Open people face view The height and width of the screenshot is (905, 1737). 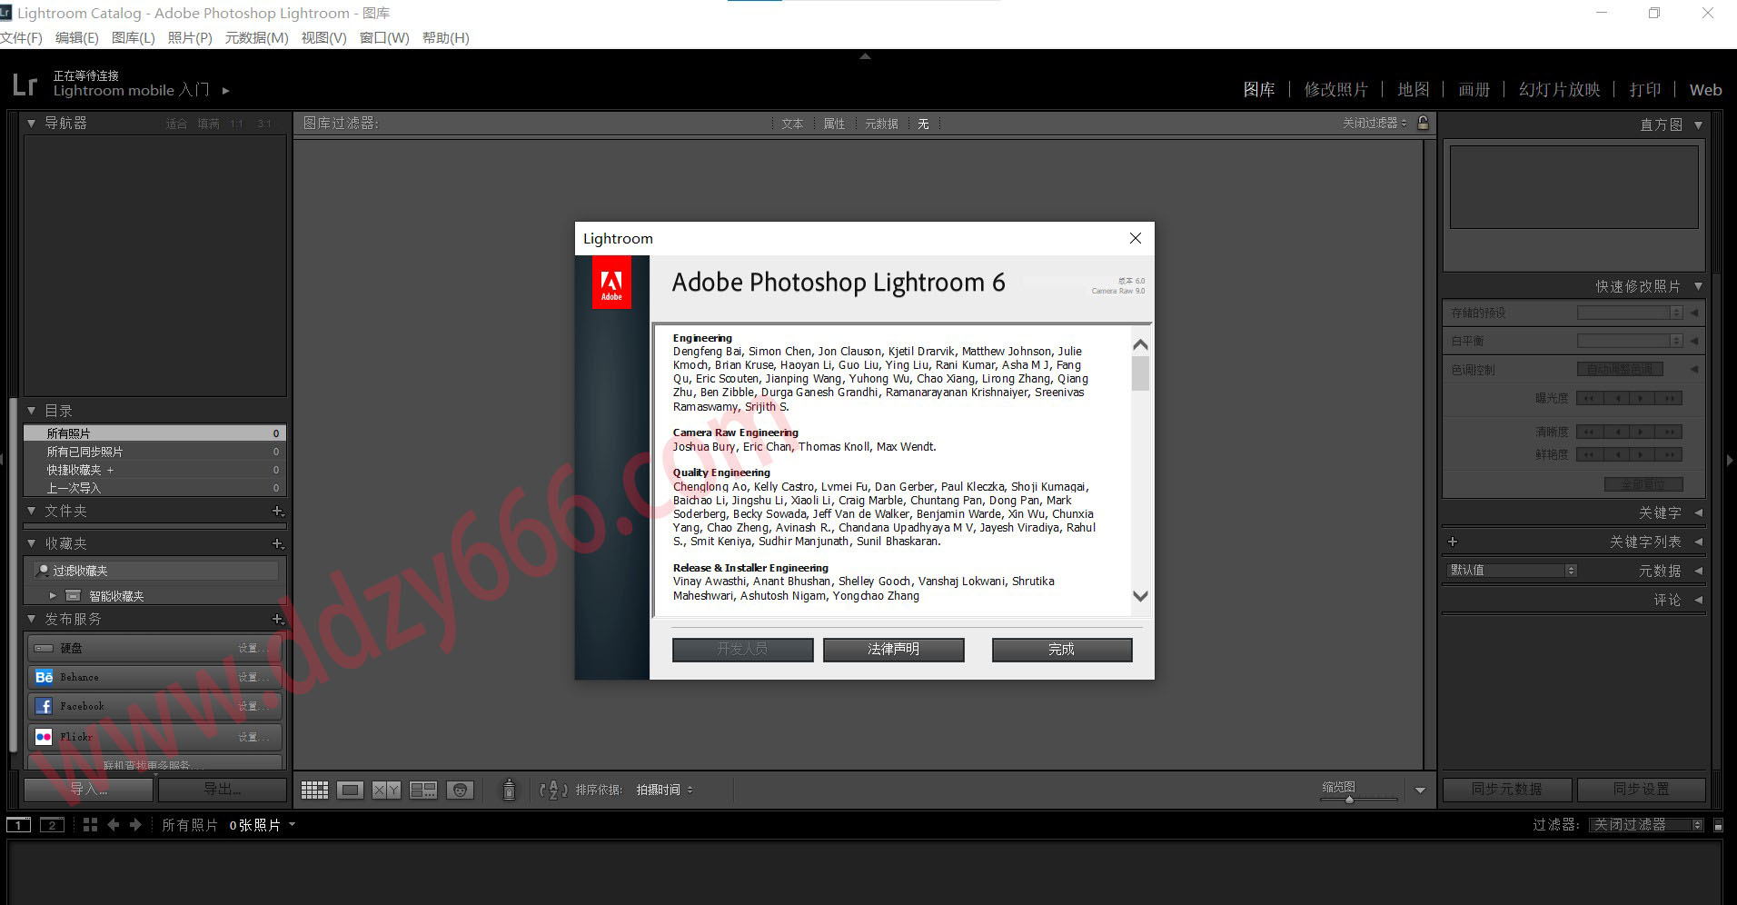tap(461, 790)
